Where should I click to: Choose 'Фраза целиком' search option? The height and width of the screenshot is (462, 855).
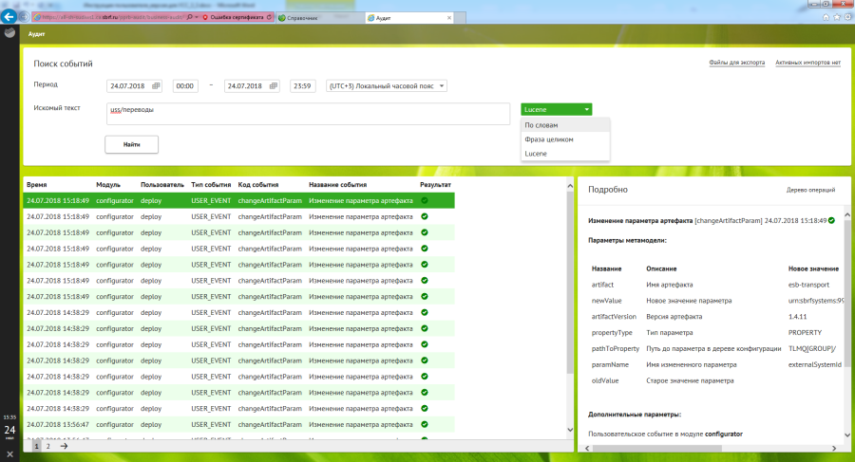tap(549, 139)
